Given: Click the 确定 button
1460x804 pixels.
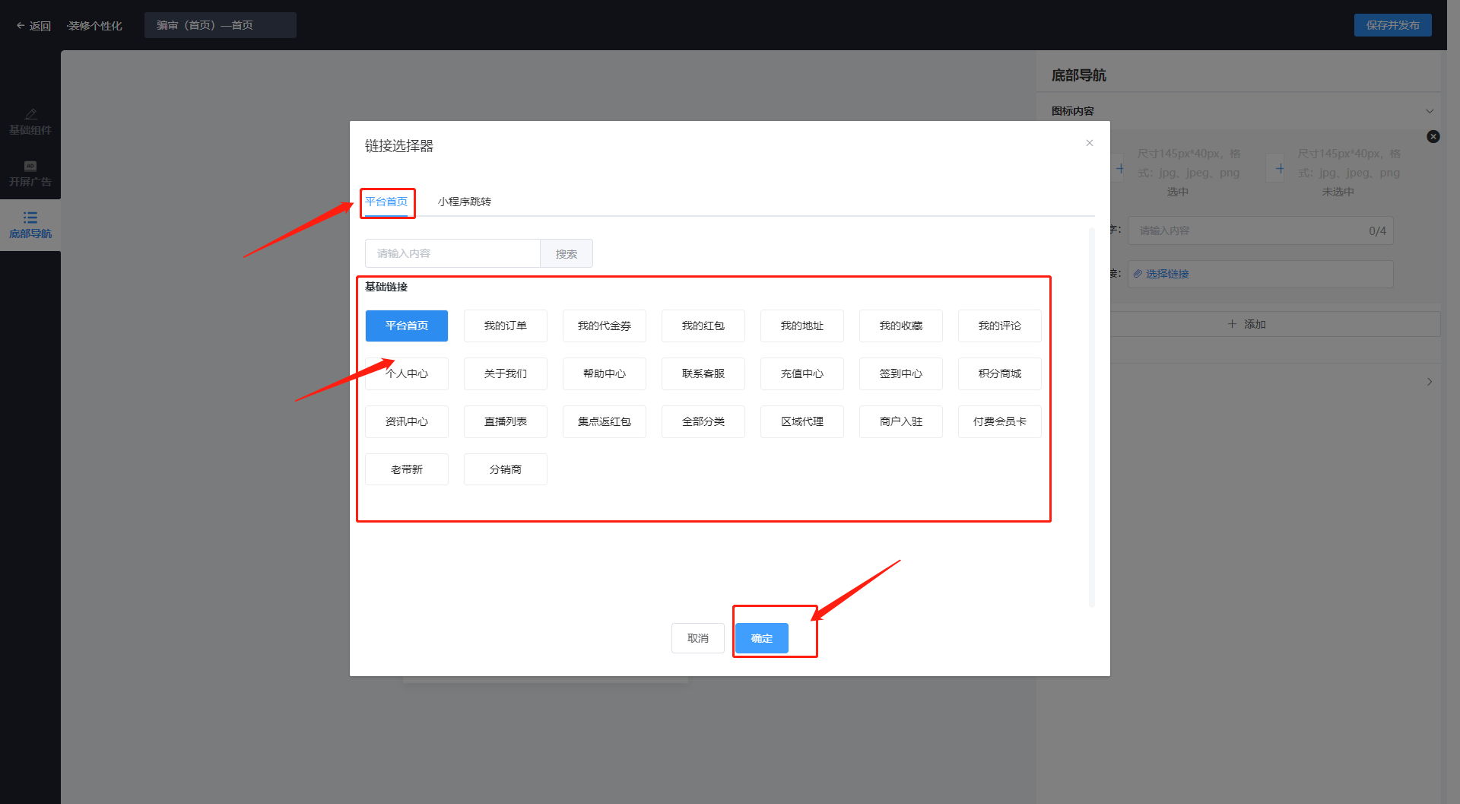Looking at the screenshot, I should click(x=761, y=638).
